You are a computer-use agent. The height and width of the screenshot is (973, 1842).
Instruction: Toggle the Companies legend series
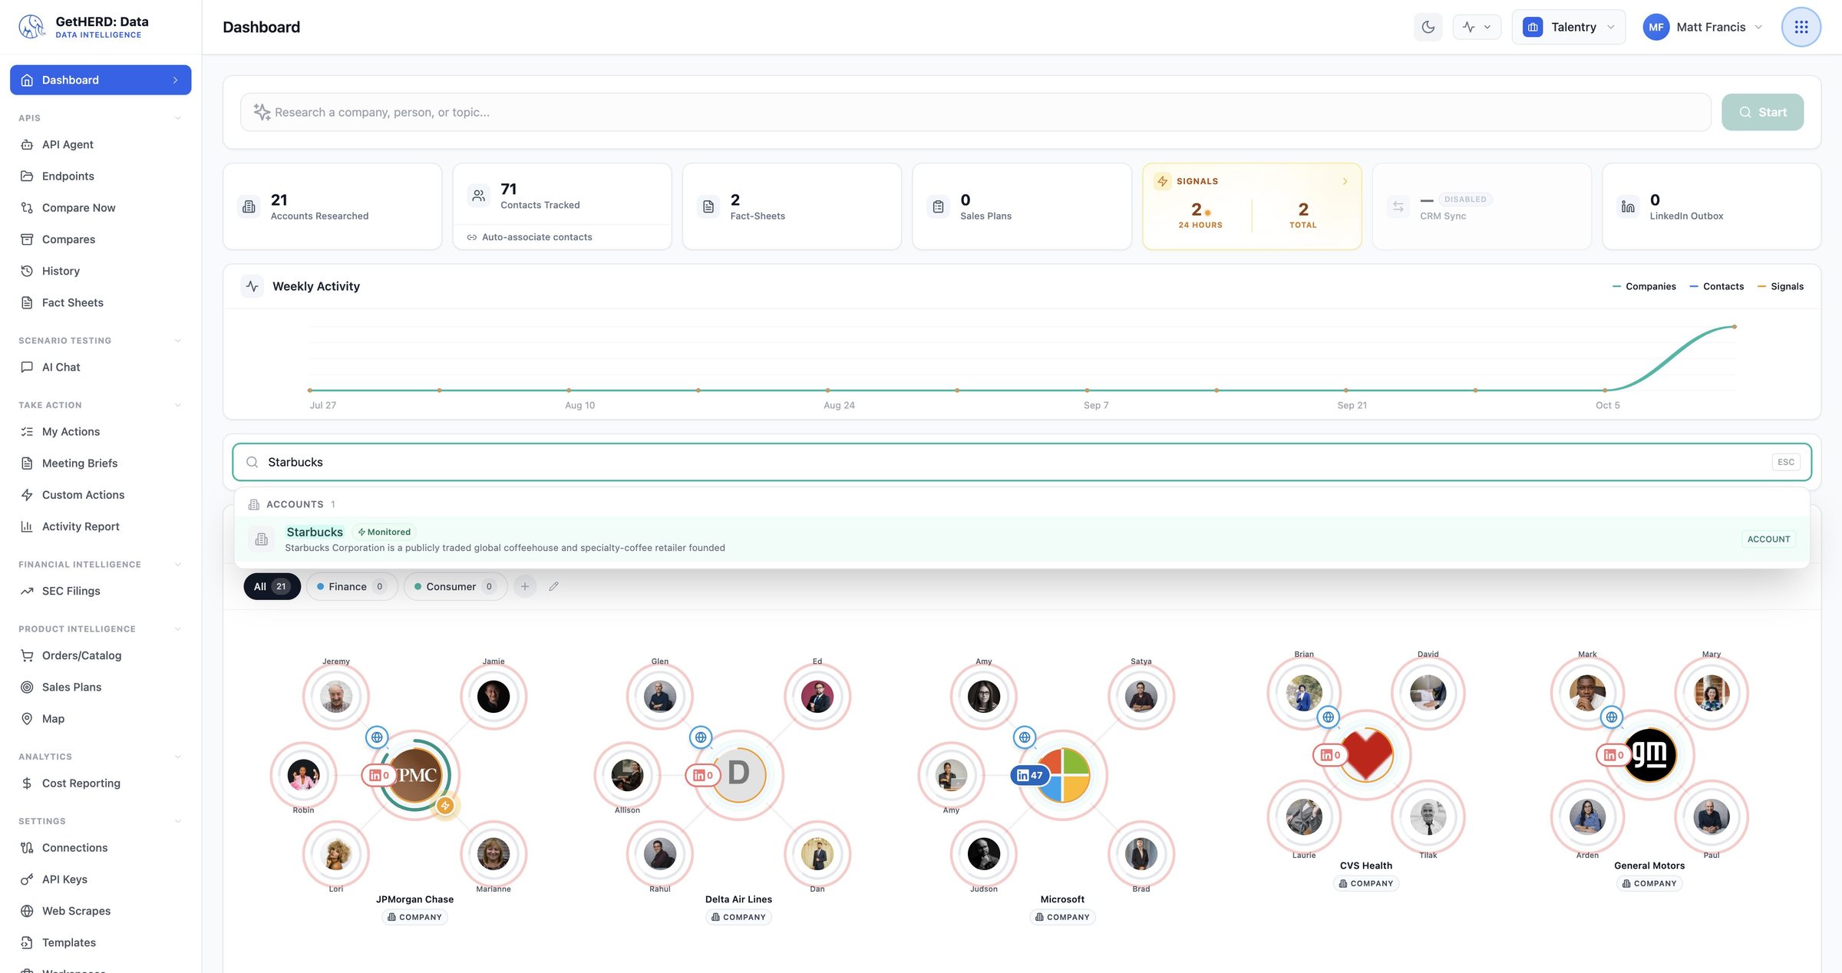pyautogui.click(x=1644, y=286)
